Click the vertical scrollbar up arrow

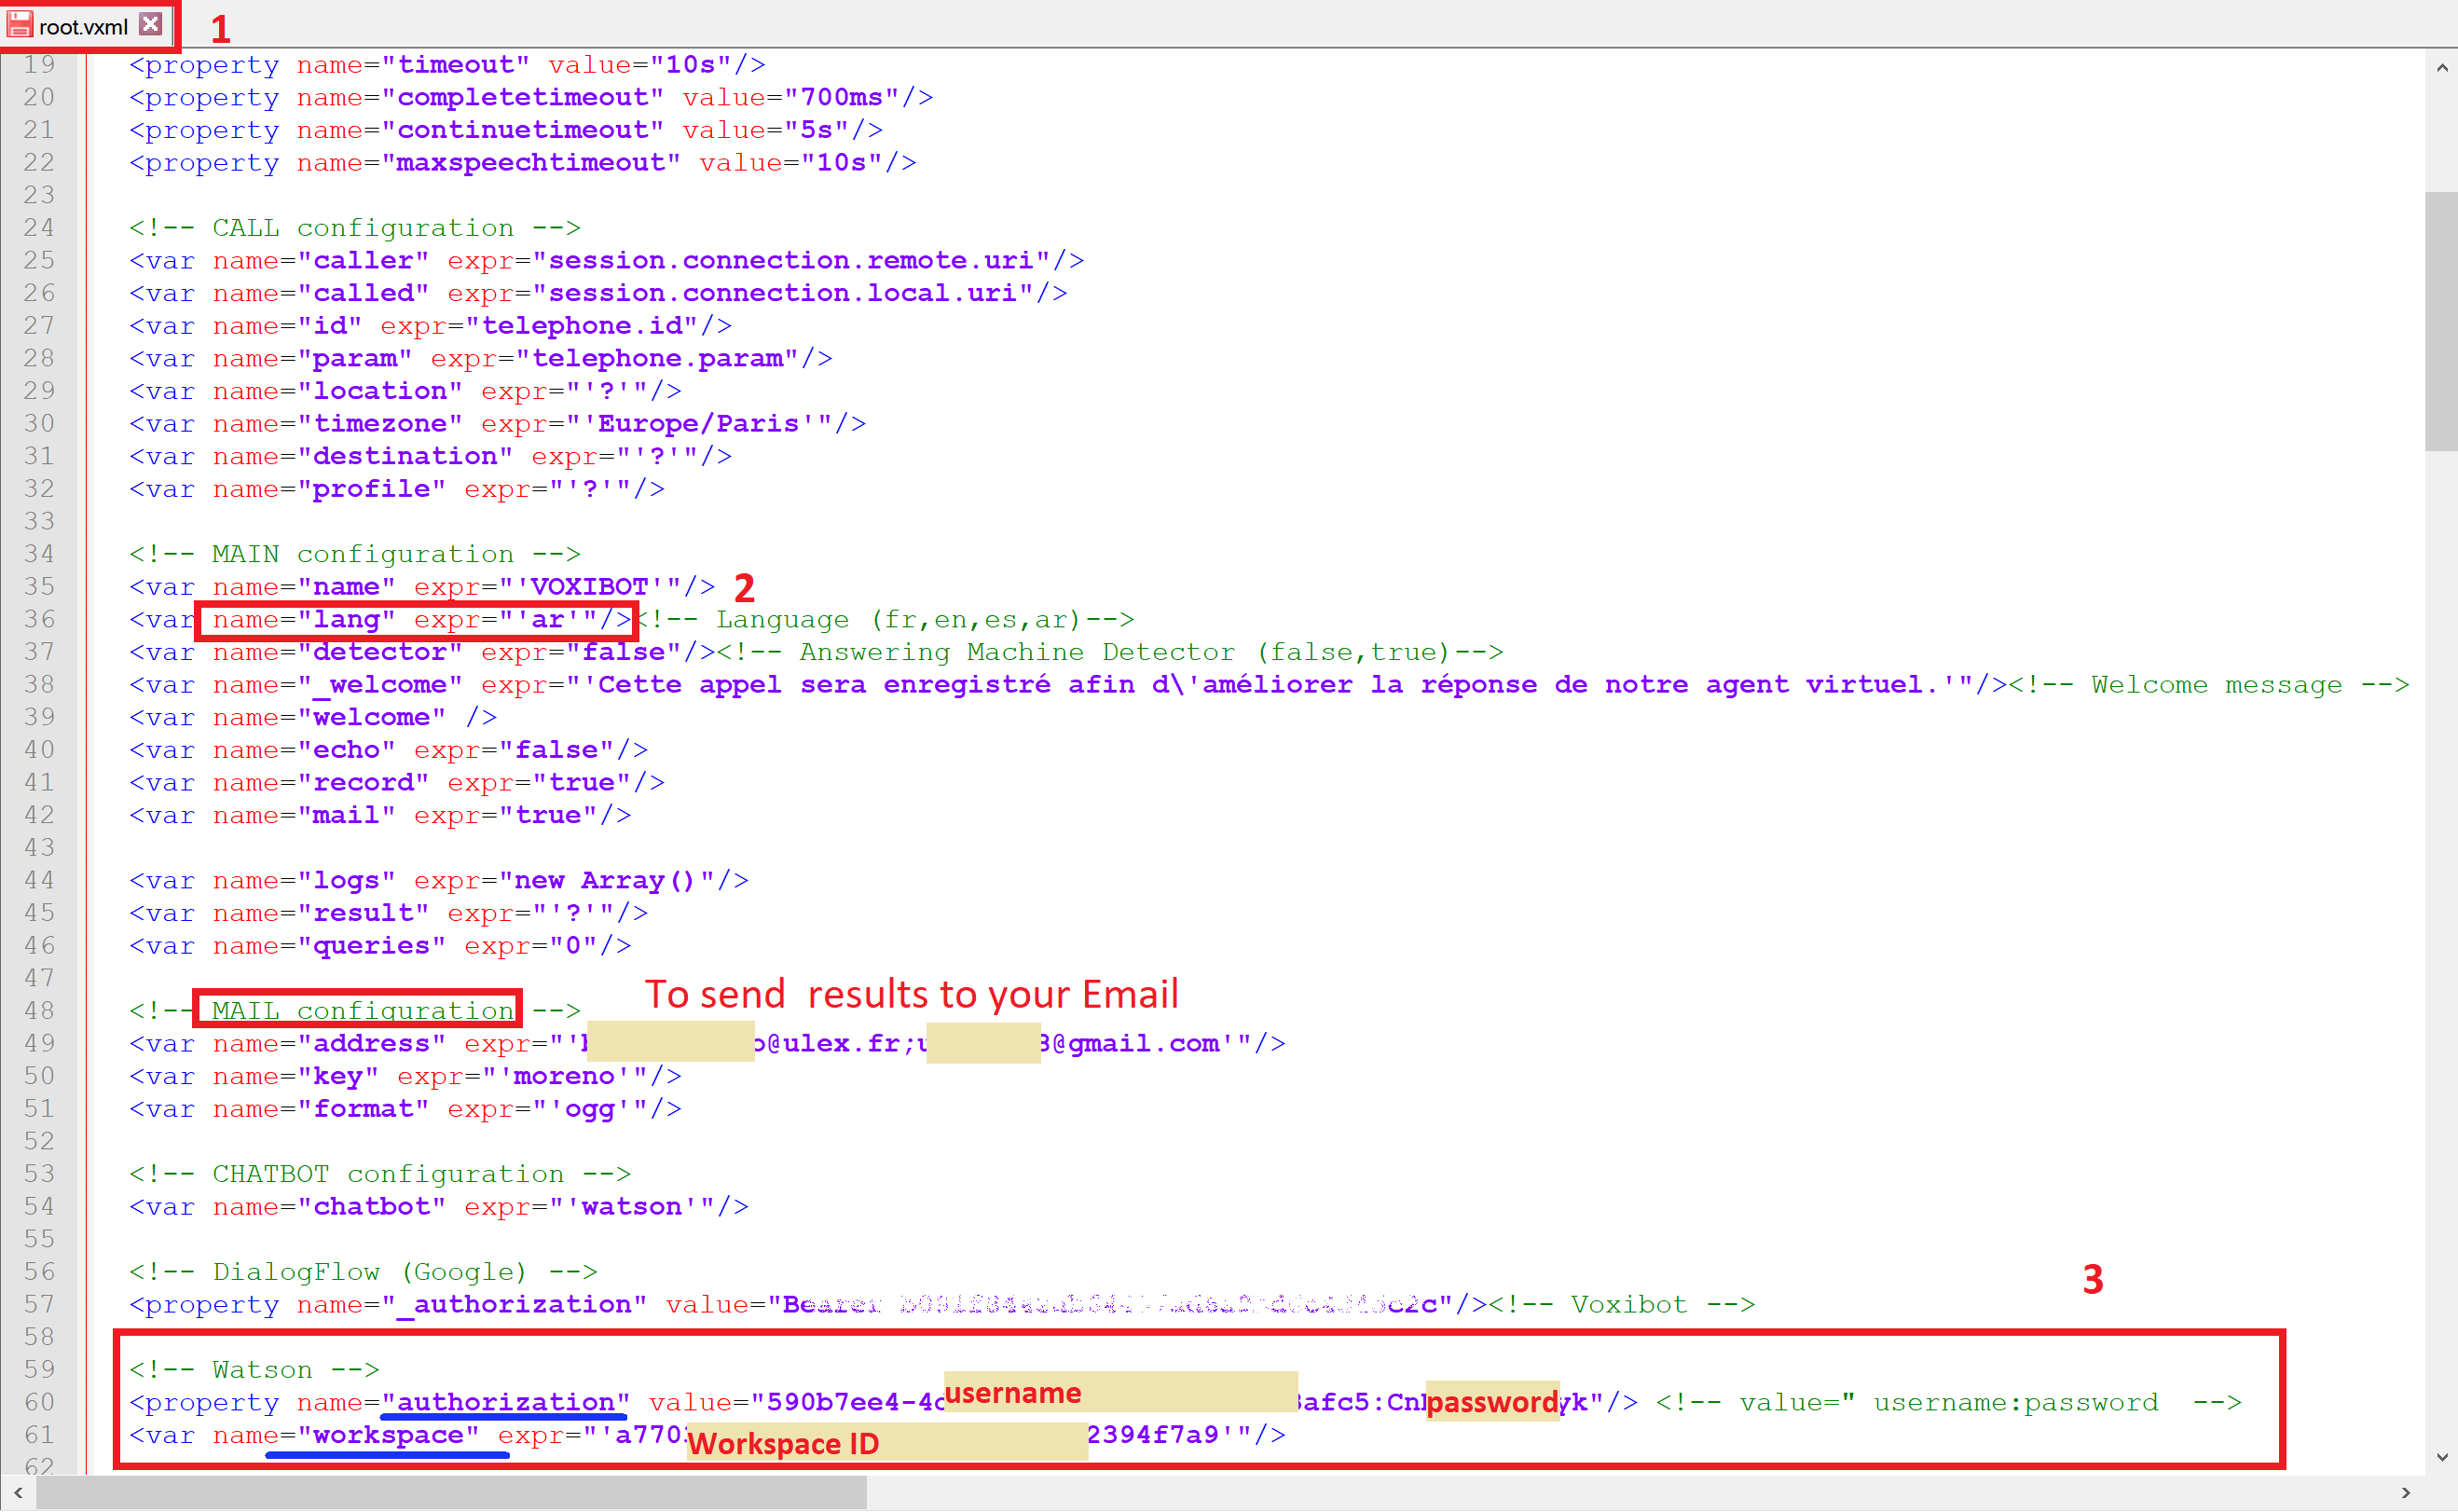[2441, 68]
